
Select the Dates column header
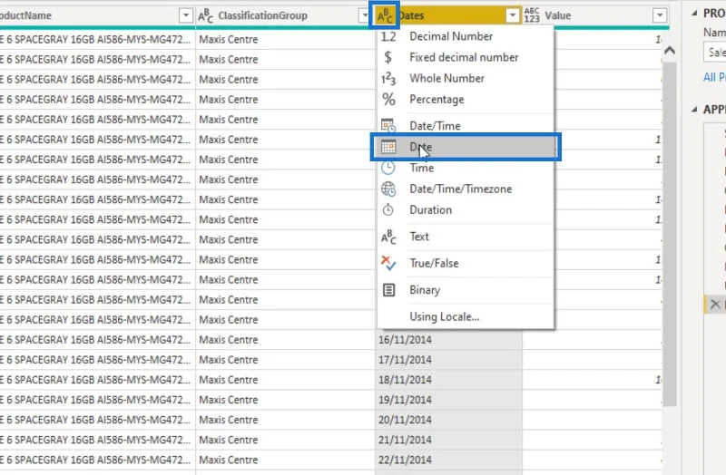448,15
